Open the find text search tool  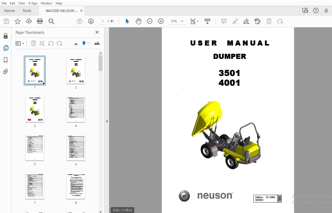pyautogui.click(x=51, y=21)
